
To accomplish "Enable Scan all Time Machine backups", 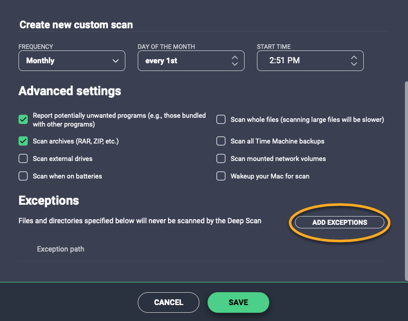I will (x=221, y=141).
